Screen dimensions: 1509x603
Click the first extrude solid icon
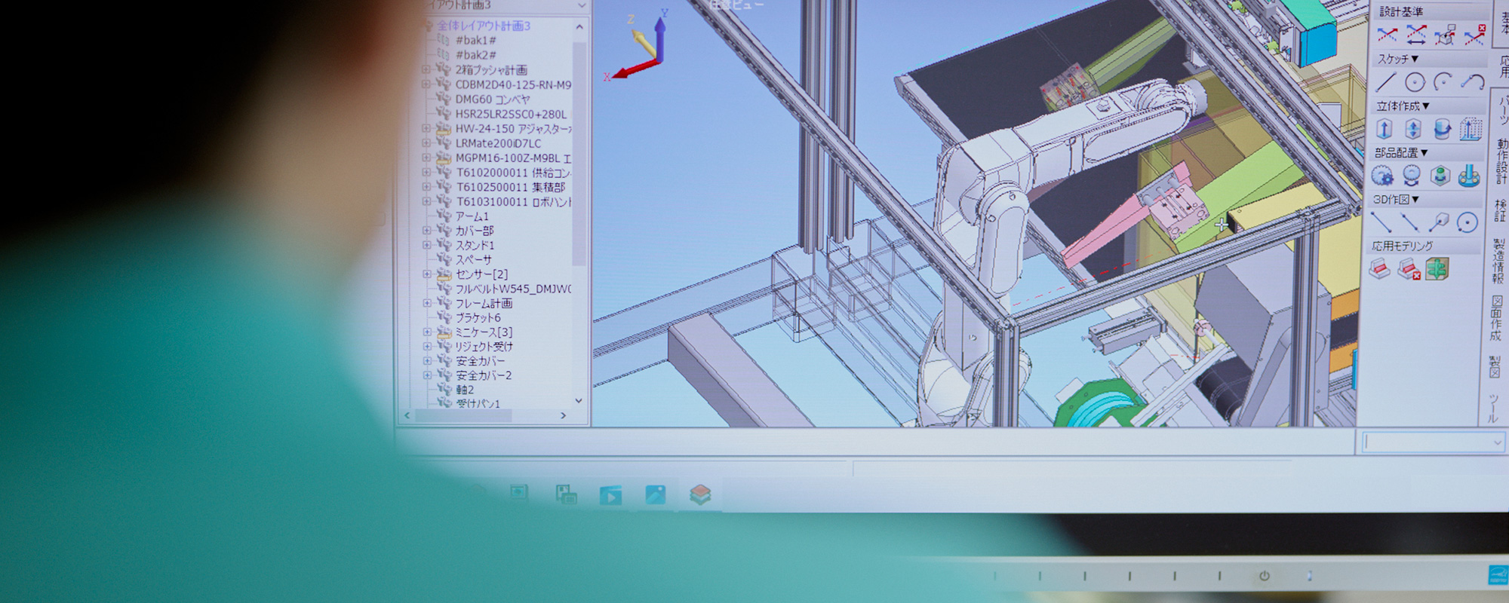tap(1385, 130)
